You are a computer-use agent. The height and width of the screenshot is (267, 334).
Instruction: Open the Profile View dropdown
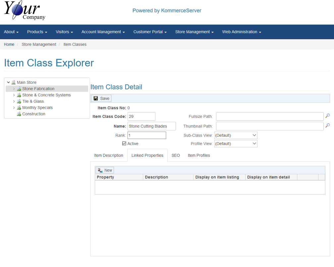pos(236,144)
